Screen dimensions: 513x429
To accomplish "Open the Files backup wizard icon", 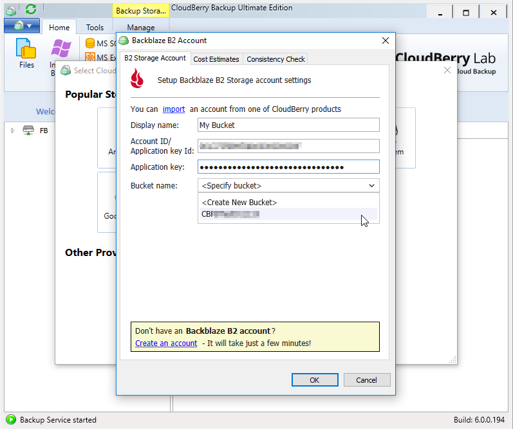I will (x=26, y=53).
